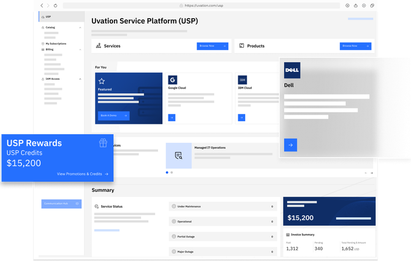The width and height of the screenshot is (411, 261).
Task: Collapse the Catalog sidebar section
Action: (80, 28)
